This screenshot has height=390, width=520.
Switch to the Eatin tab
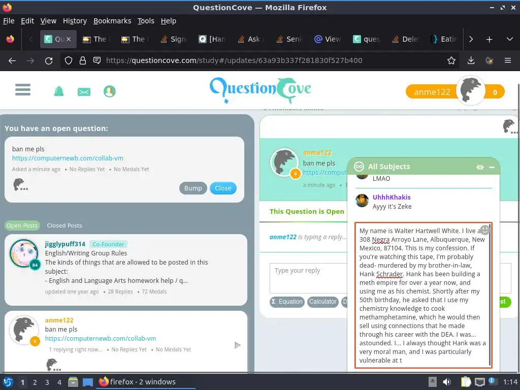coord(444,39)
